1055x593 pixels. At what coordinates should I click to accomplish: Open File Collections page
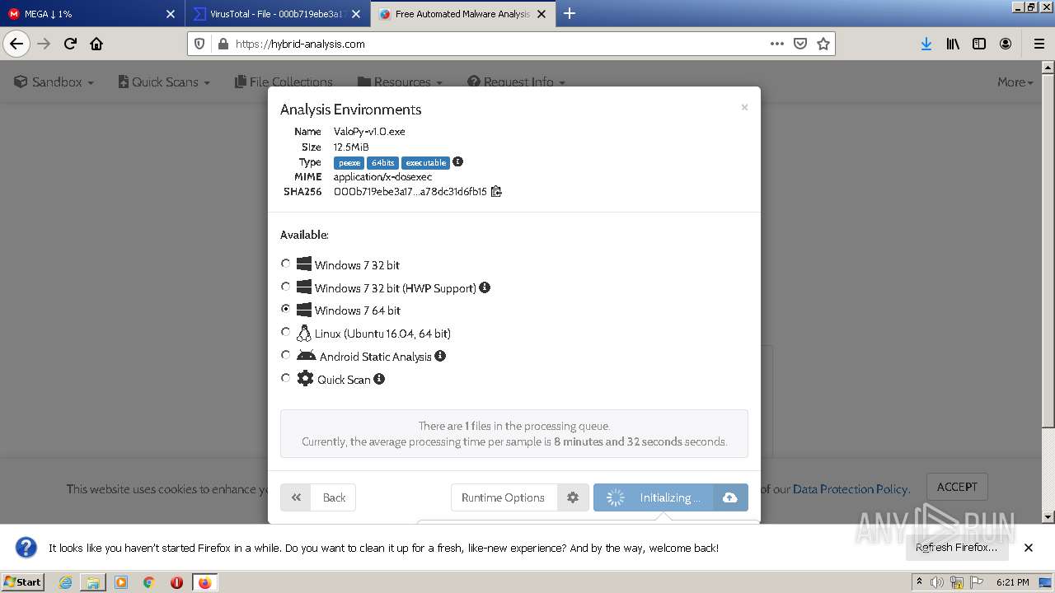pos(284,82)
